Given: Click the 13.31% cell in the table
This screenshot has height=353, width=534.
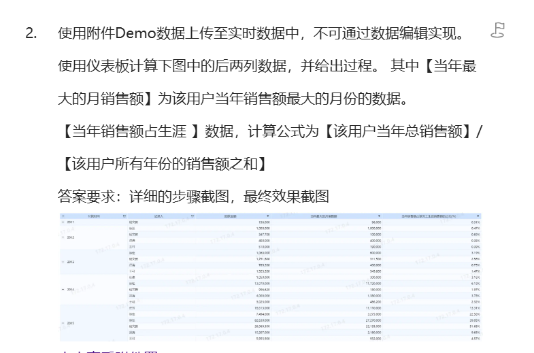Looking at the screenshot, I should pyautogui.click(x=475, y=308).
